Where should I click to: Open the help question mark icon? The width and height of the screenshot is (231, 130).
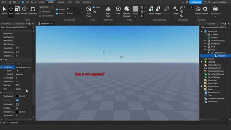tap(205, 2)
